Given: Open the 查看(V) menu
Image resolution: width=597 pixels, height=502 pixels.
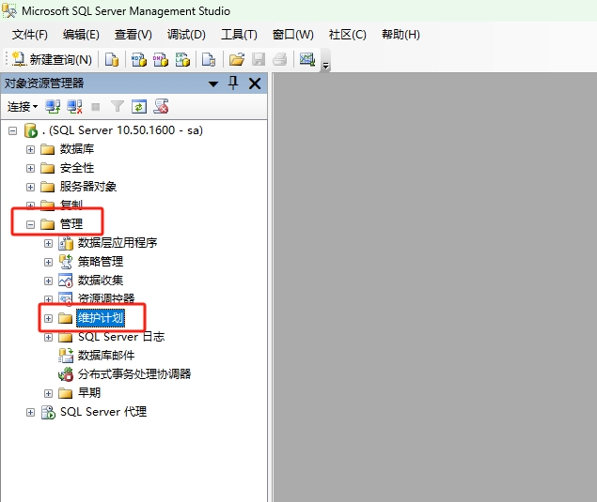Looking at the screenshot, I should point(134,35).
